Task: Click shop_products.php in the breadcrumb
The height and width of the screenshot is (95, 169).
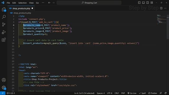Action: point(22,13)
